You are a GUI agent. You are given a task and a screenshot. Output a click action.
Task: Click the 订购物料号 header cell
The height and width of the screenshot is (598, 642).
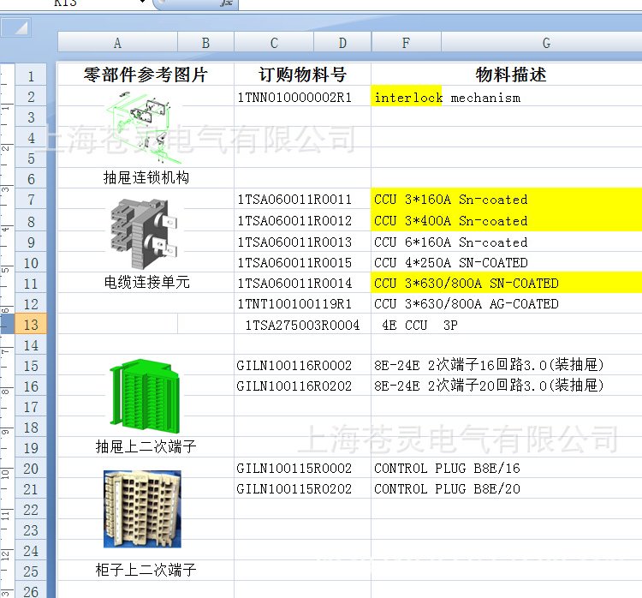pyautogui.click(x=302, y=75)
